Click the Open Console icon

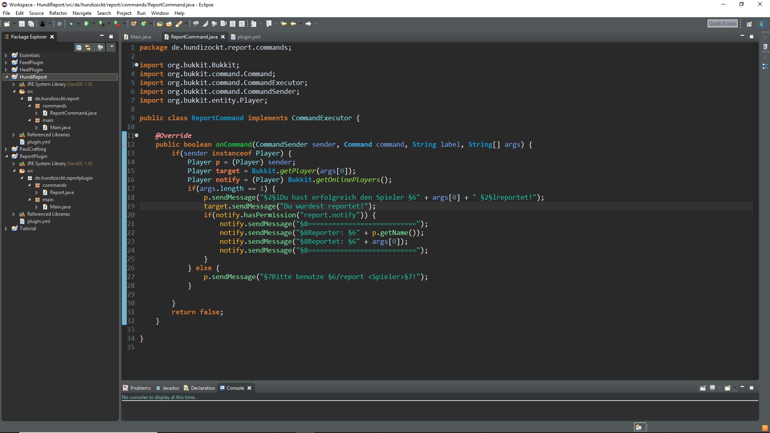[727, 388]
